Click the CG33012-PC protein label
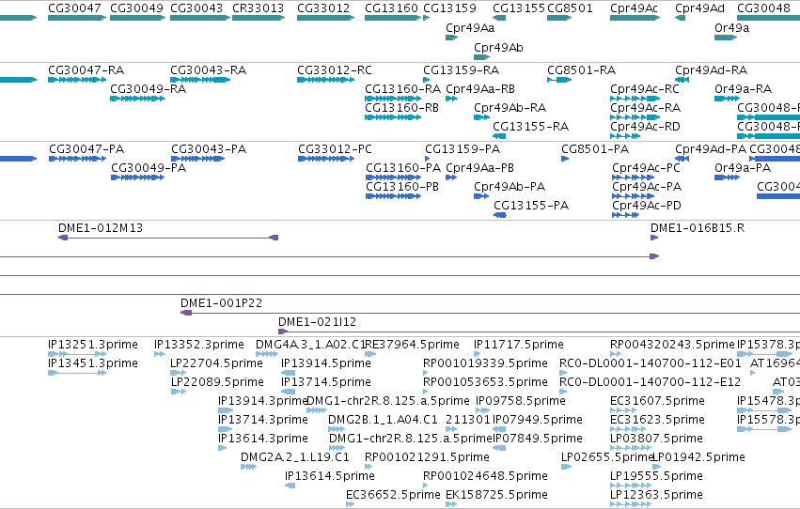This screenshot has height=509, width=800. coord(336,149)
